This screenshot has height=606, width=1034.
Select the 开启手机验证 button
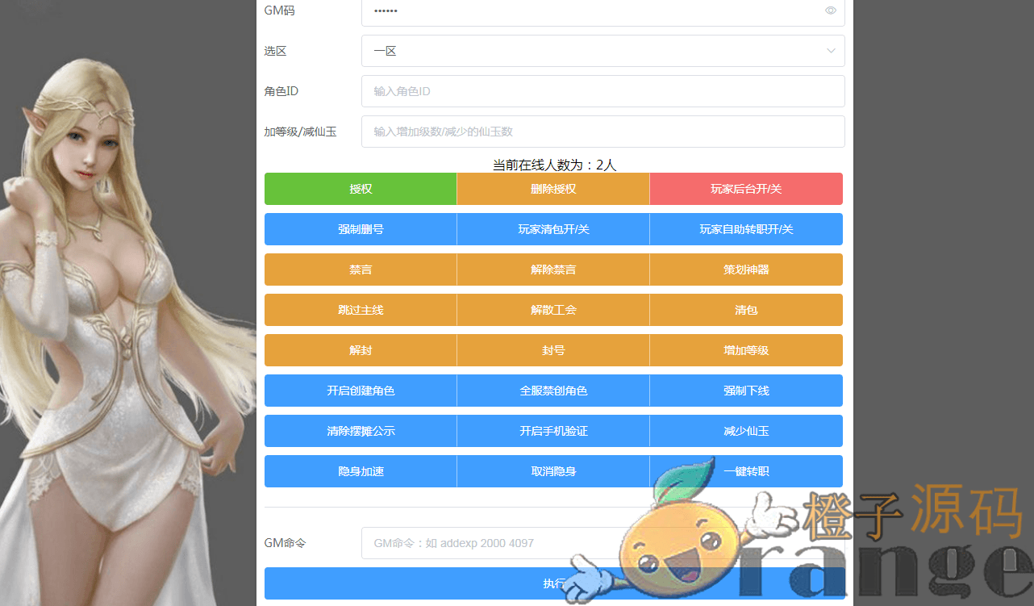[553, 431]
